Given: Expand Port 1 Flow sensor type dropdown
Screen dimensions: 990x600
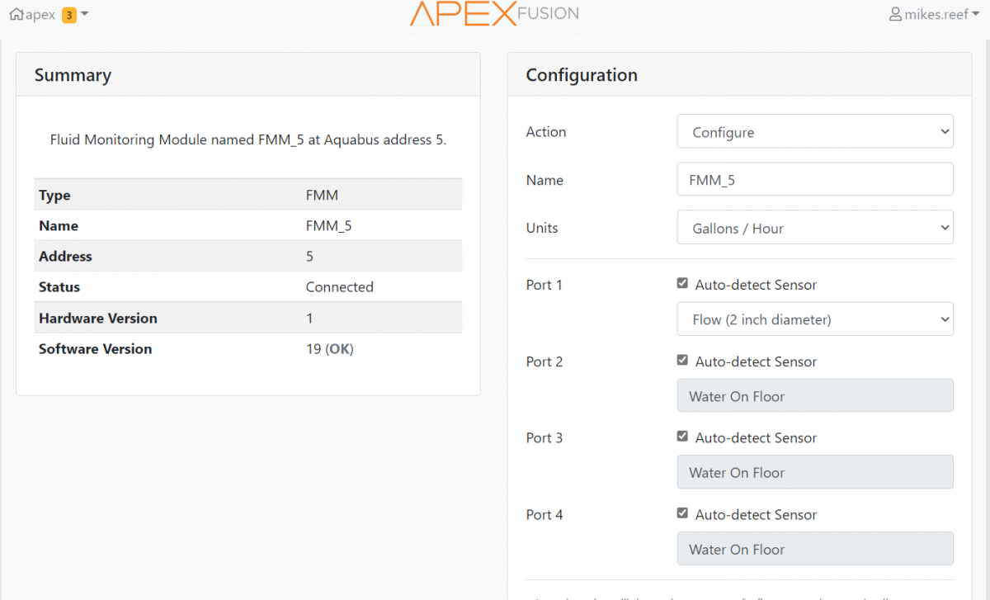Looking at the screenshot, I should pyautogui.click(x=814, y=319).
